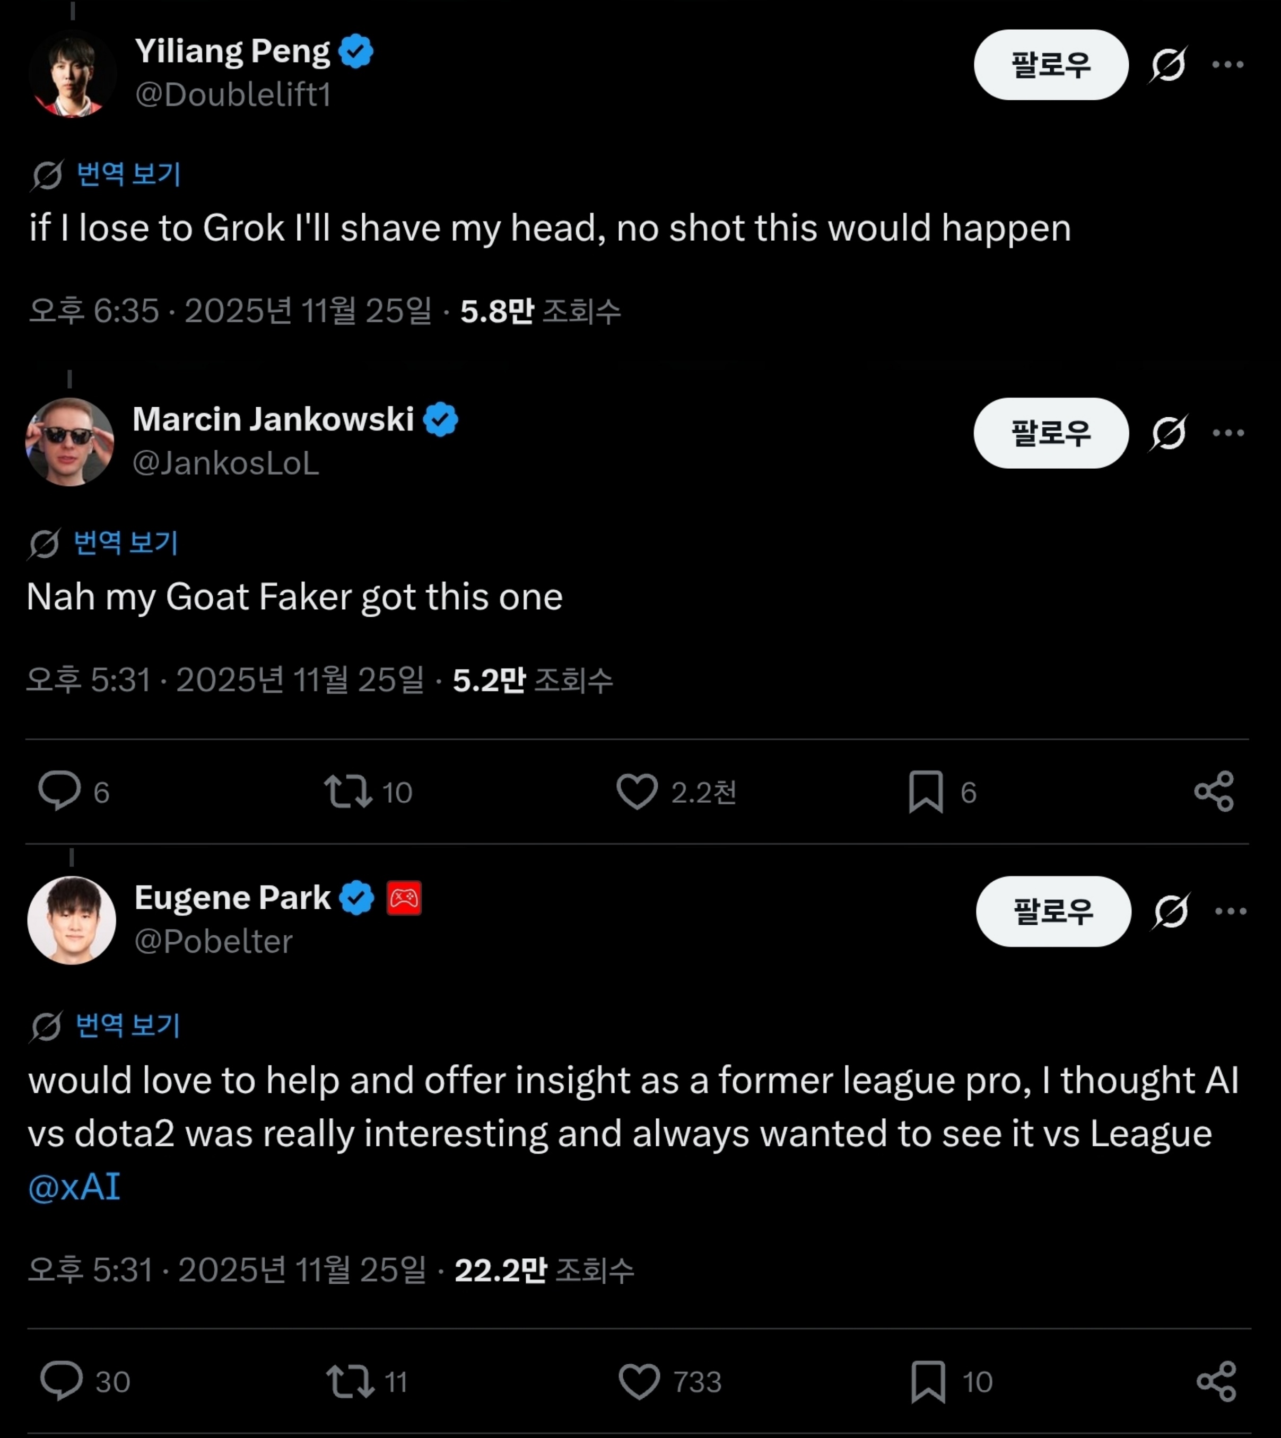This screenshot has height=1438, width=1281.
Task: Show translation of the shave my head tweet
Action: pos(128,174)
